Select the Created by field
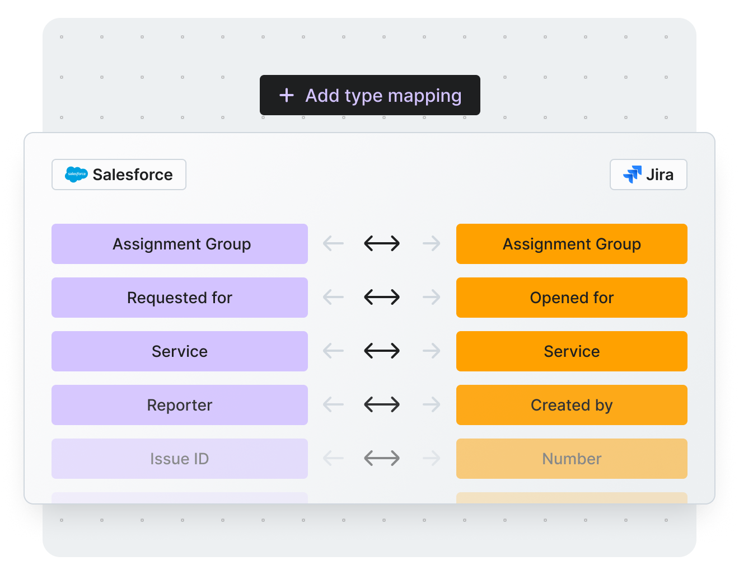Screen dimensions: 739x575 tap(572, 405)
